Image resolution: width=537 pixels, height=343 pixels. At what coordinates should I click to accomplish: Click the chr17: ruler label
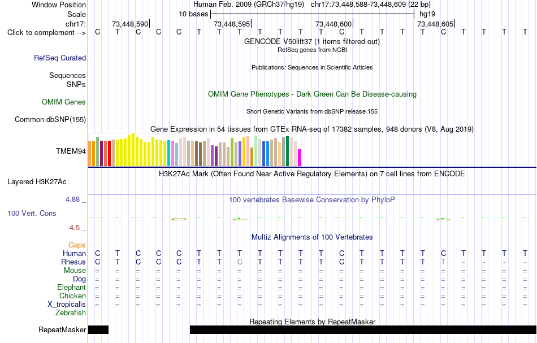click(x=76, y=24)
